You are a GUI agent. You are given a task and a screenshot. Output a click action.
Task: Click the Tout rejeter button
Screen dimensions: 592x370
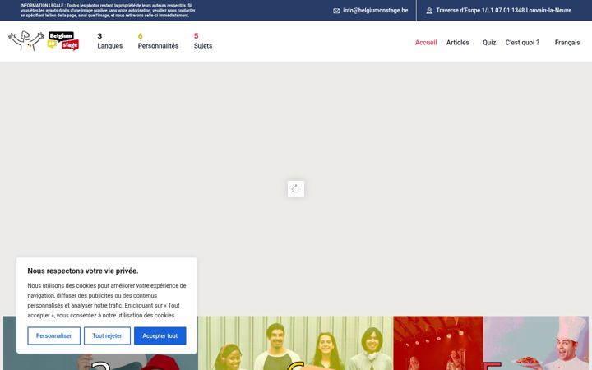pos(107,335)
